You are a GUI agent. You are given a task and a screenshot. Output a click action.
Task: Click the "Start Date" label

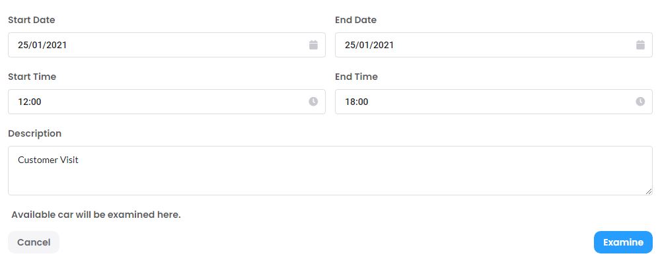[31, 20]
